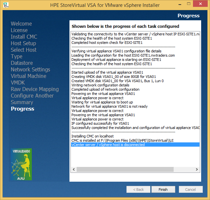210x200 pixels.
Task: Go to Host Setup step
Action: [23, 43]
